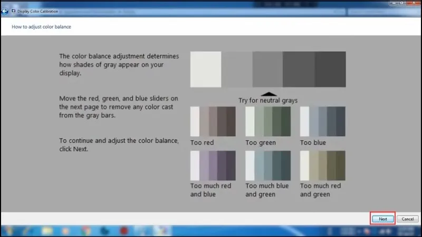Select the "Too red" sample image

[x=213, y=122]
